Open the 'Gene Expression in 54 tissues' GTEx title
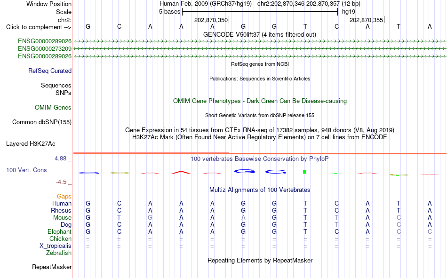The height and width of the screenshot is (278, 447). [x=260, y=130]
